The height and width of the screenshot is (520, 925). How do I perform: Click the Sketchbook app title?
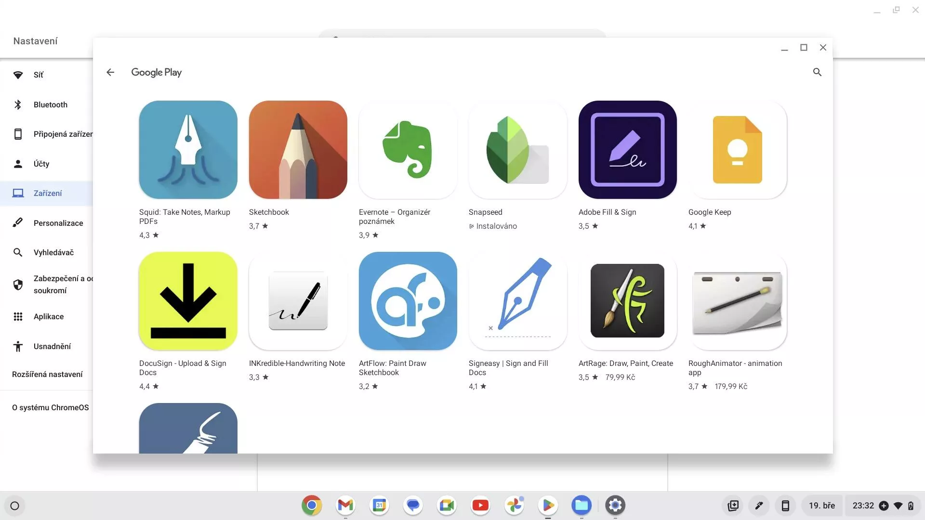(x=269, y=212)
